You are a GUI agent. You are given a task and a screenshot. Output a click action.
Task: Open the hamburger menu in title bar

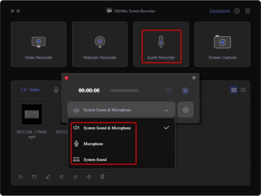(248, 11)
